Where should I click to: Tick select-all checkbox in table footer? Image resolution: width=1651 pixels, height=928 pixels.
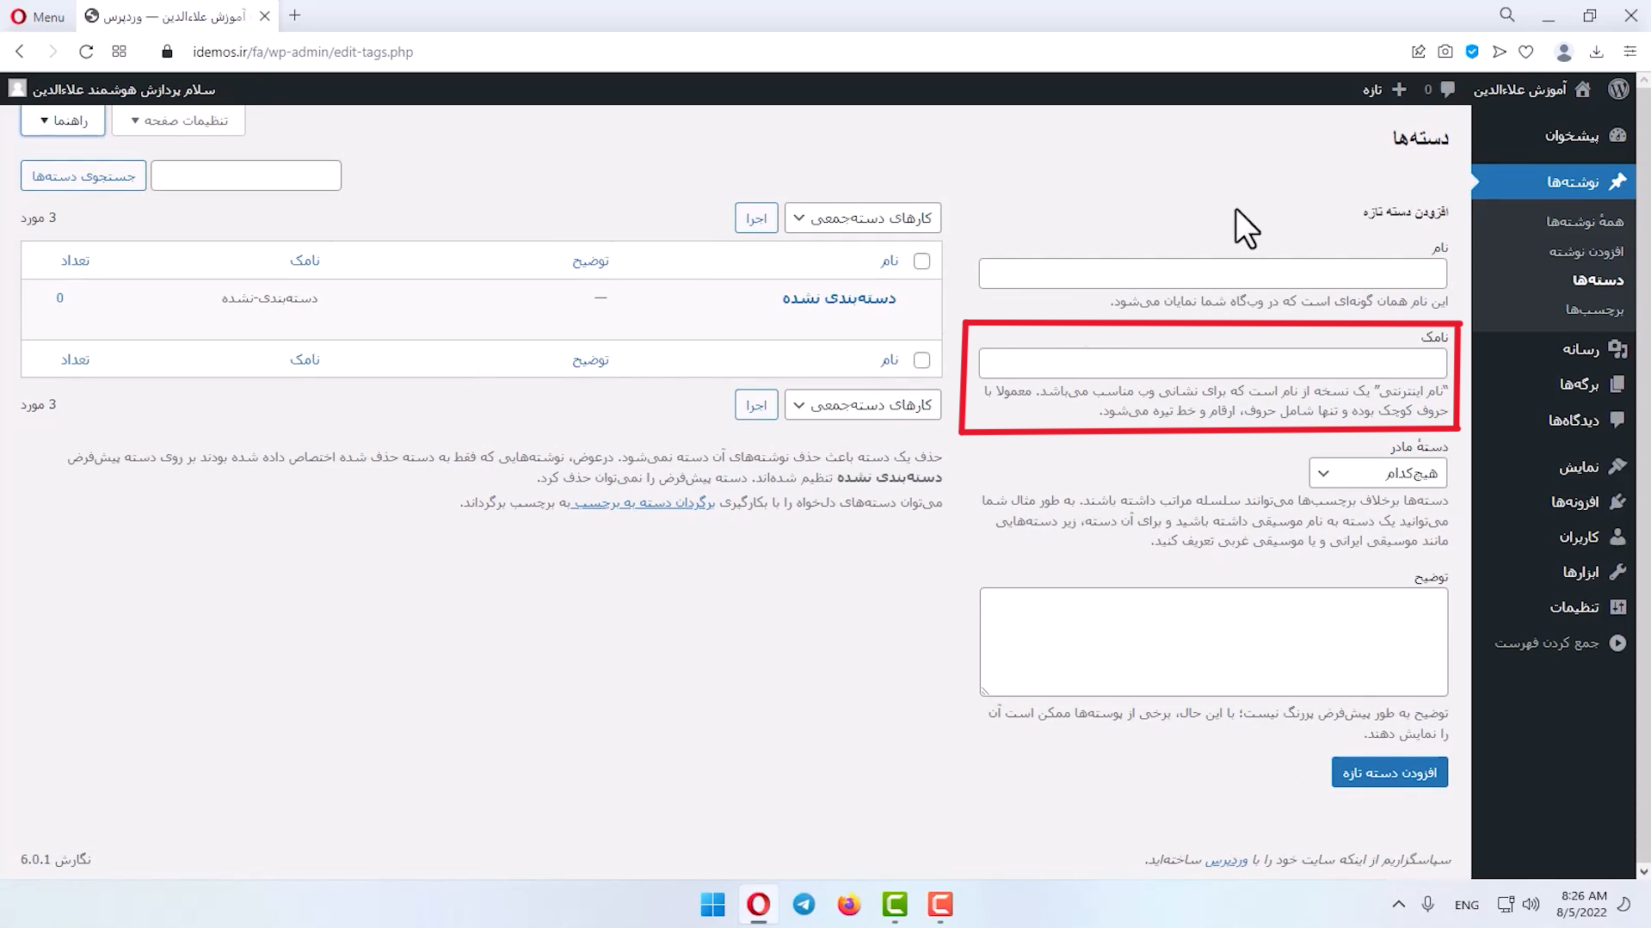tap(921, 360)
